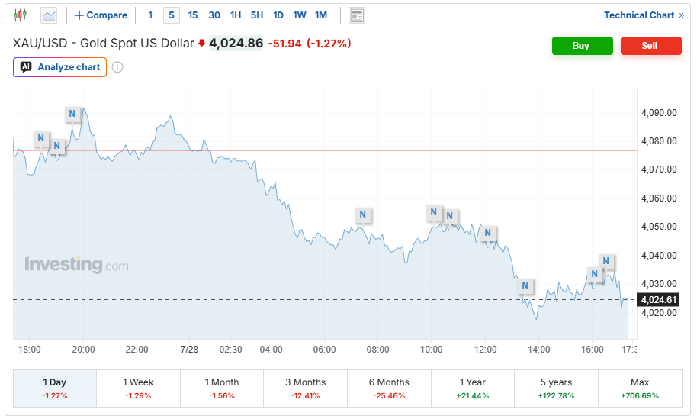Show the 1 Year range
This screenshot has height=416, width=697.
click(x=473, y=389)
